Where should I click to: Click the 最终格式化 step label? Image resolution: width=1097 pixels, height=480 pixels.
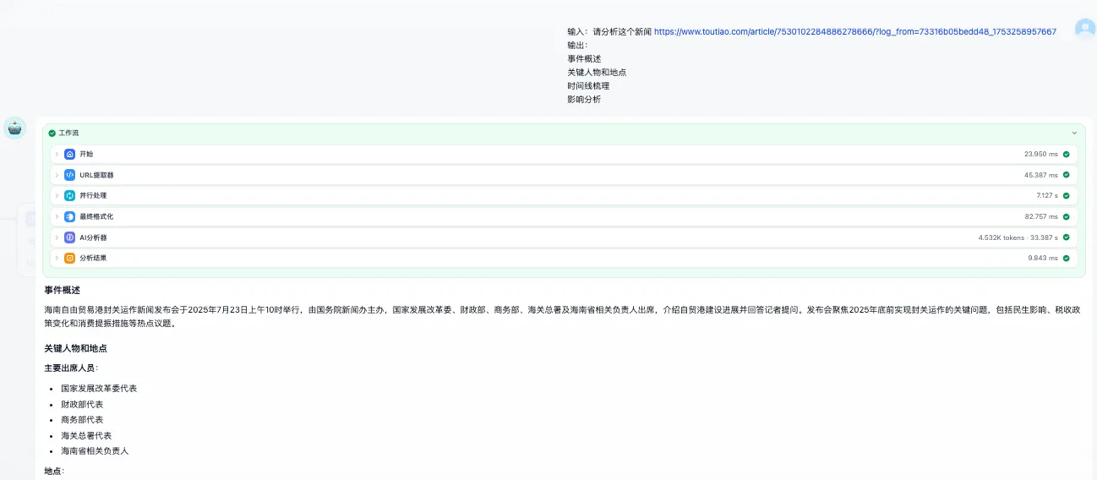[96, 216]
